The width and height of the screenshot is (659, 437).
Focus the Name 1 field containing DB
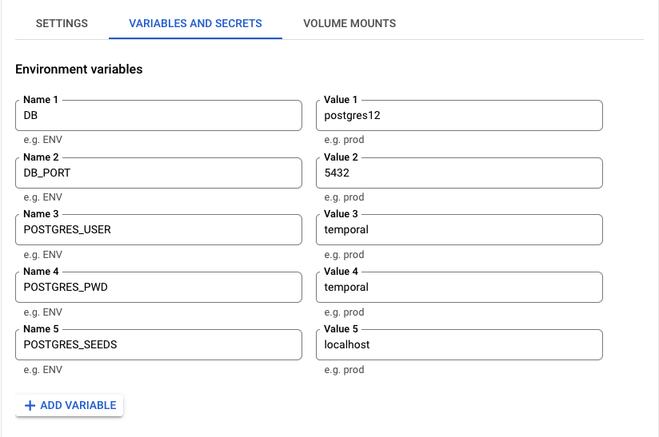point(158,116)
